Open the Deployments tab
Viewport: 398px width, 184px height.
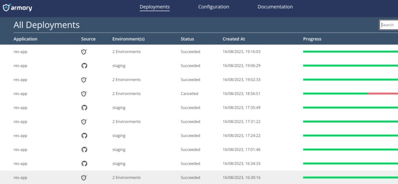[x=155, y=7]
